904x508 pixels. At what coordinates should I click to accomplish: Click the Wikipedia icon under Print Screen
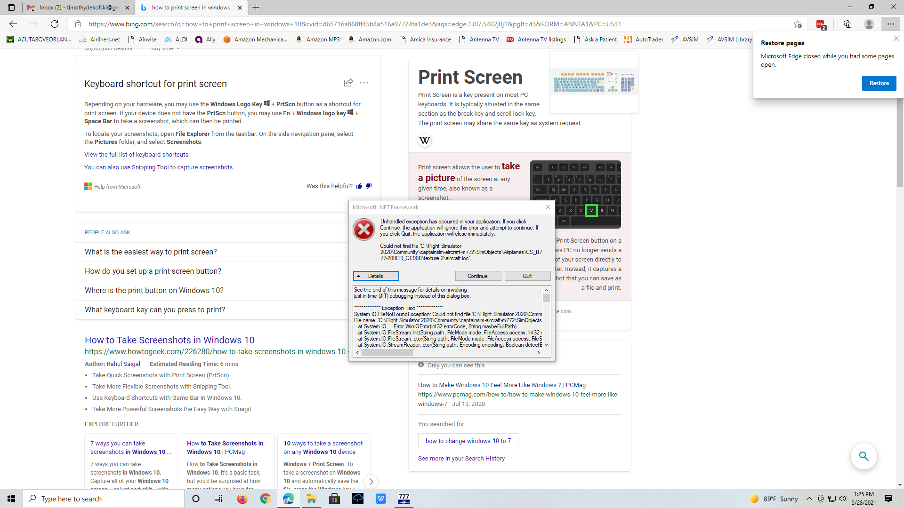coord(424,140)
